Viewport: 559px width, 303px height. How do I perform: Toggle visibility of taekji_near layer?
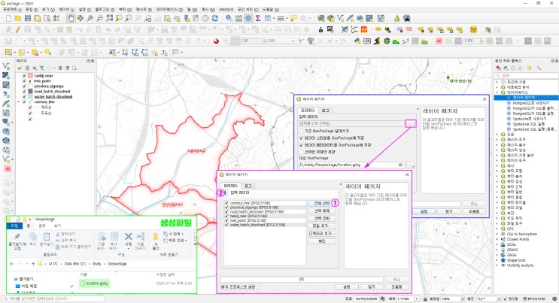(x=24, y=76)
